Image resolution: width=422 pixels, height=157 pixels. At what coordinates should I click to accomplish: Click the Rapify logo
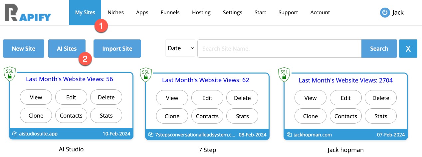(x=28, y=13)
